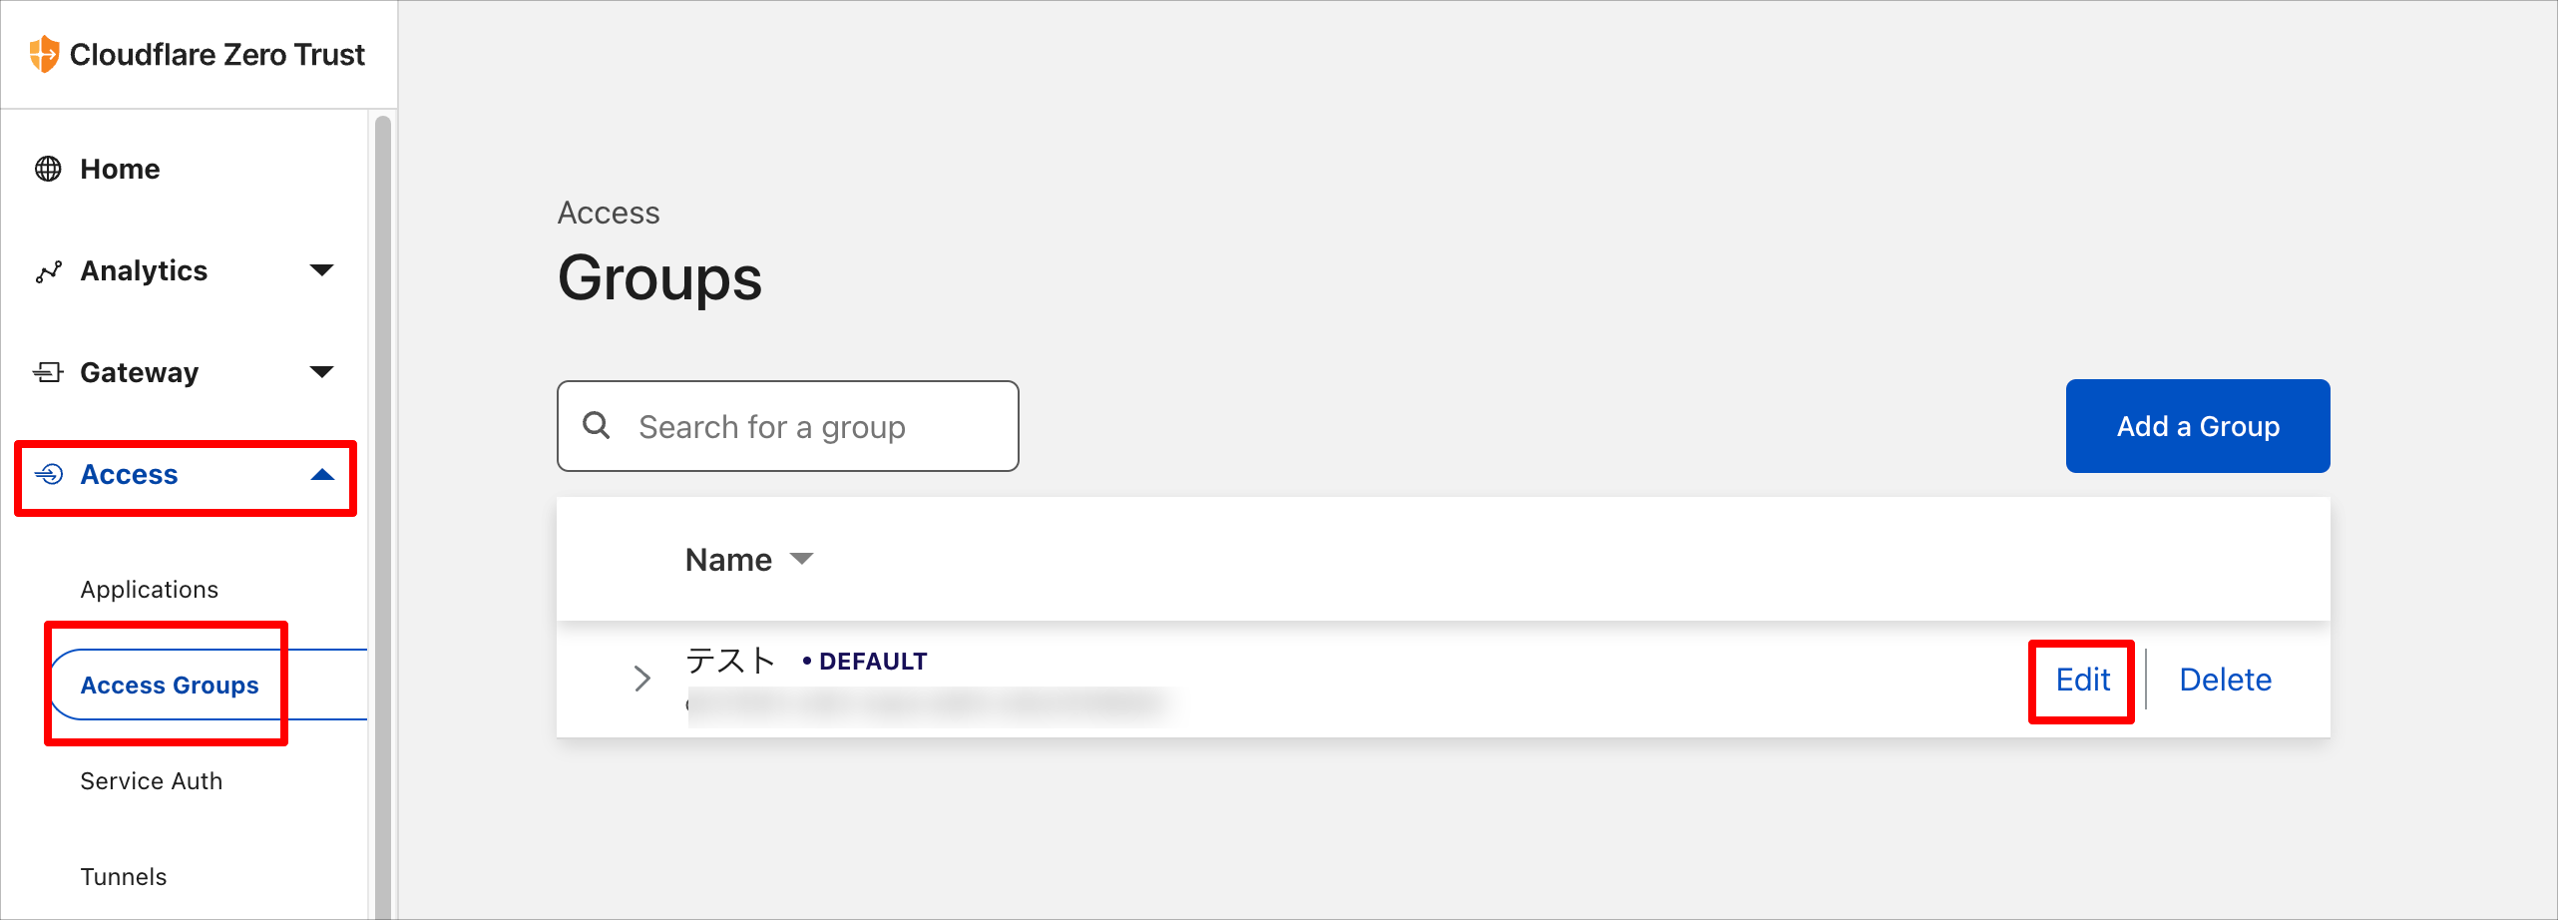2558x920 pixels.
Task: Select Access Groups in the sidebar
Action: point(170,685)
